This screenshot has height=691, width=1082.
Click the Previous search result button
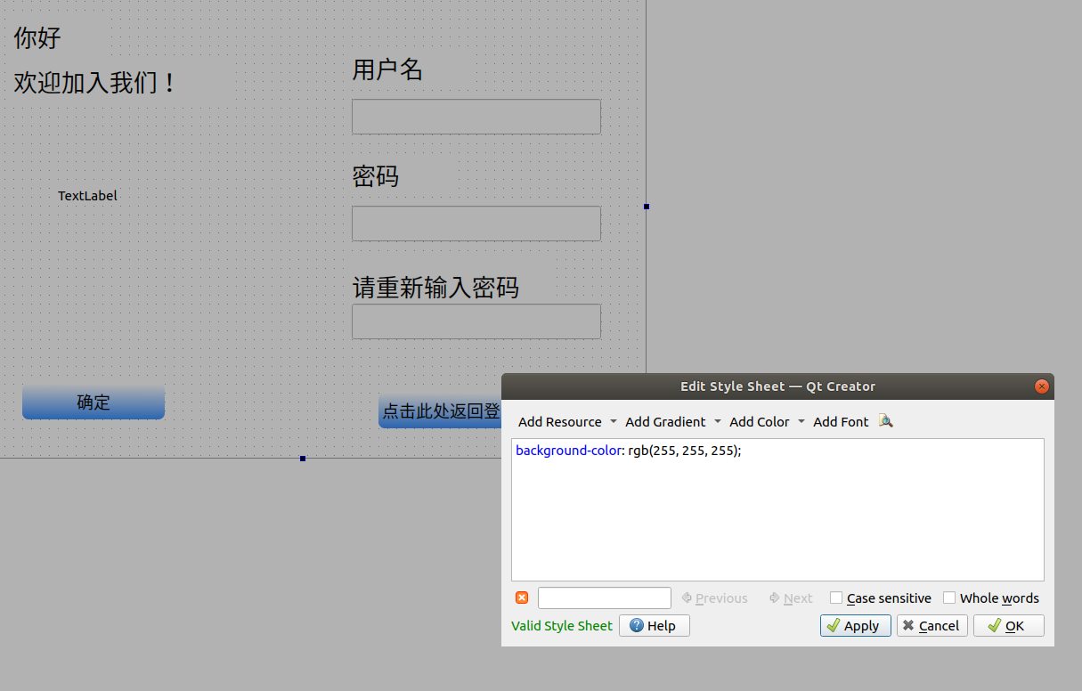[x=714, y=598]
